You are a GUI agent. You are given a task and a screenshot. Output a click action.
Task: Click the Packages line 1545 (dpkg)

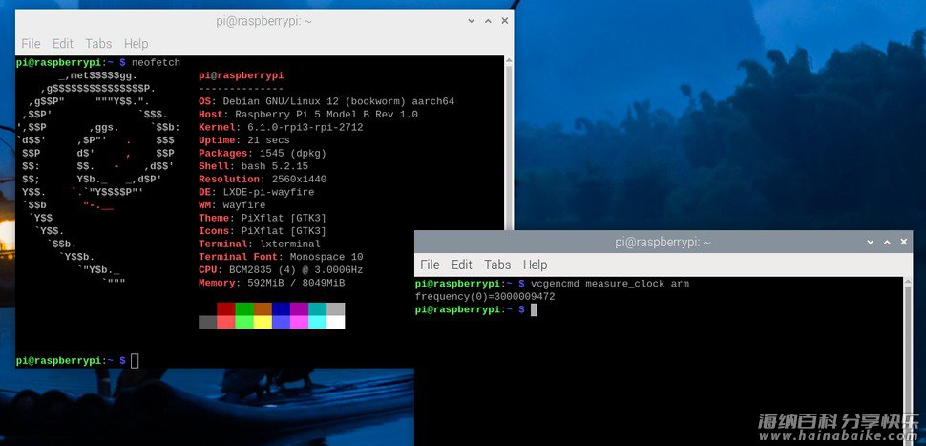pos(263,154)
